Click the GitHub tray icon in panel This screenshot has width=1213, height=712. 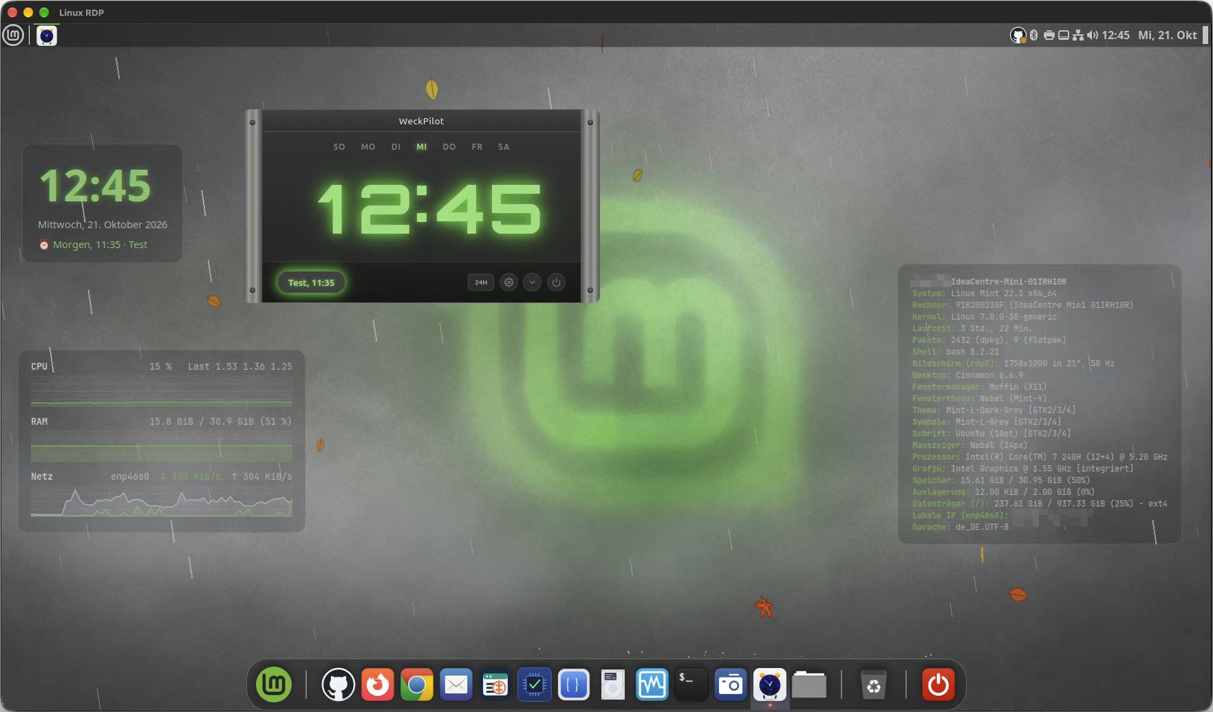pos(1018,35)
